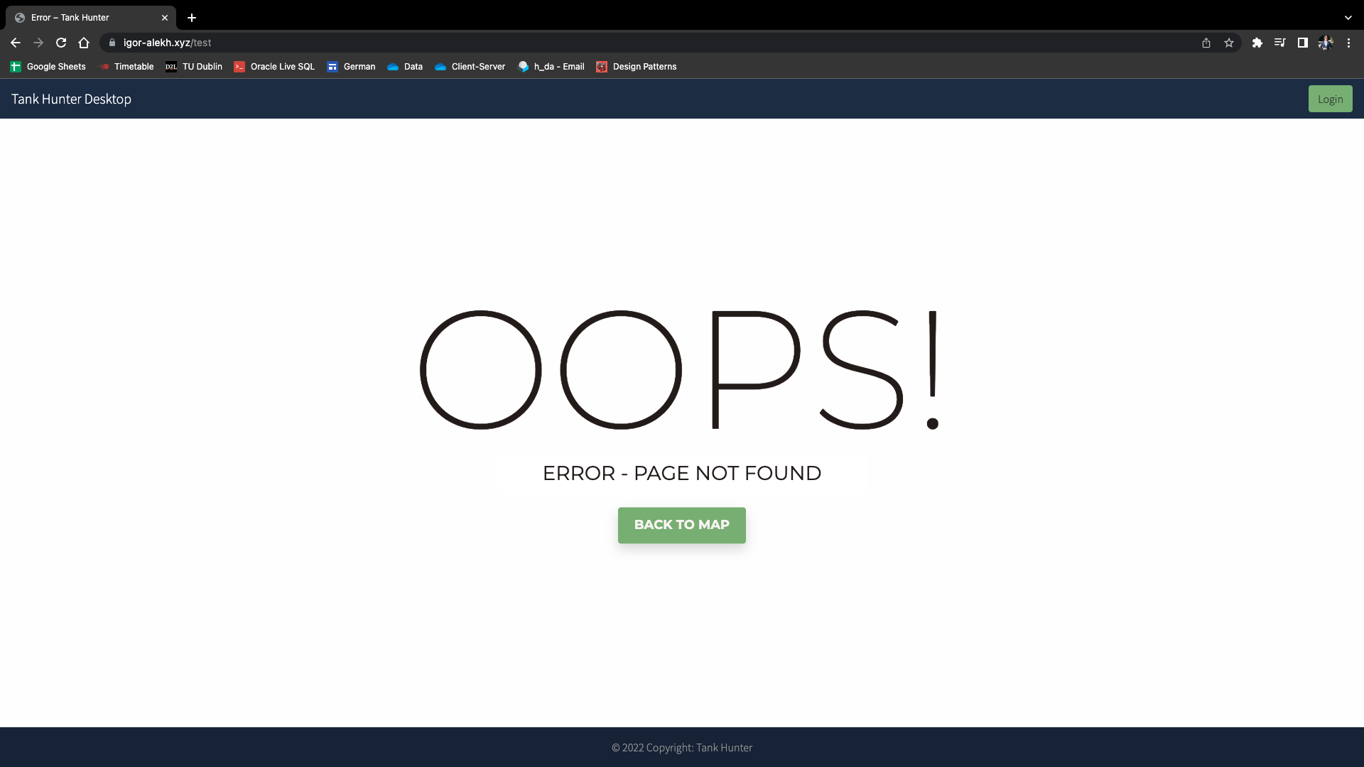Image resolution: width=1364 pixels, height=767 pixels.
Task: Open the German bookmark
Action: tap(351, 67)
